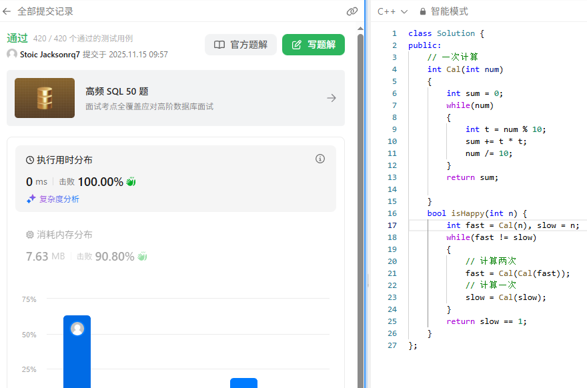The width and height of the screenshot is (587, 388).
Task: Click the sparkle icon next to 复杂度分析
Action: coord(31,199)
